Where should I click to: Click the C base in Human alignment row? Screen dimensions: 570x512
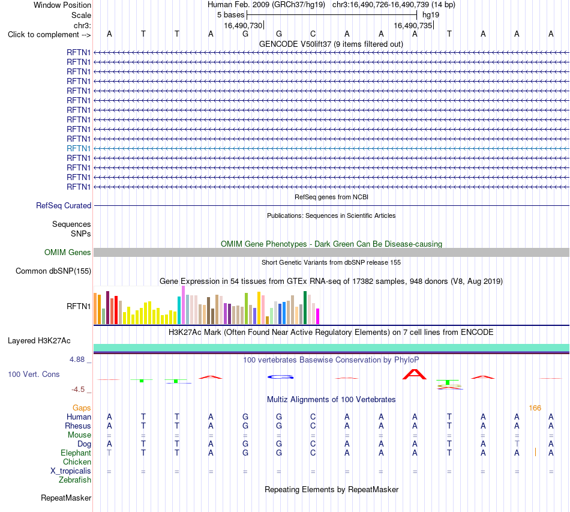(313, 417)
